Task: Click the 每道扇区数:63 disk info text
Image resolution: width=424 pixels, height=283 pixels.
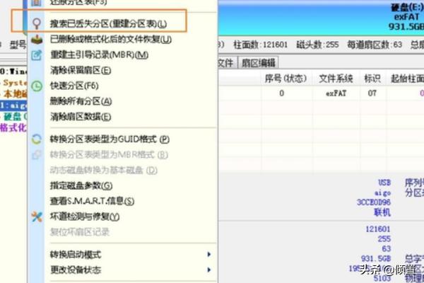Action: pyautogui.click(x=375, y=45)
